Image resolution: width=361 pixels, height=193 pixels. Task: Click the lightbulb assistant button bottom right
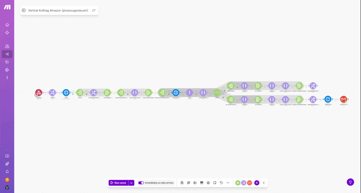coord(350,182)
